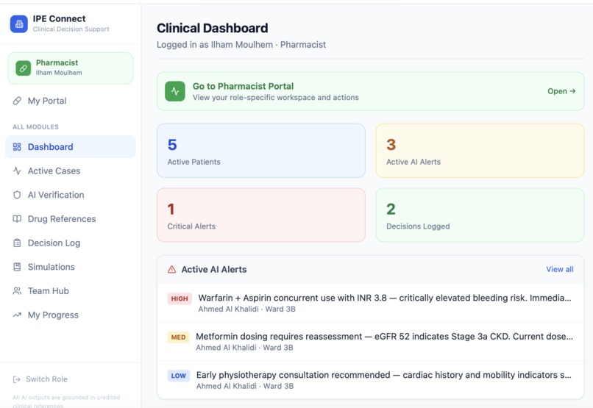Screen dimensions: 593x408
Task: Click the MED severity badge
Action: 179,337
